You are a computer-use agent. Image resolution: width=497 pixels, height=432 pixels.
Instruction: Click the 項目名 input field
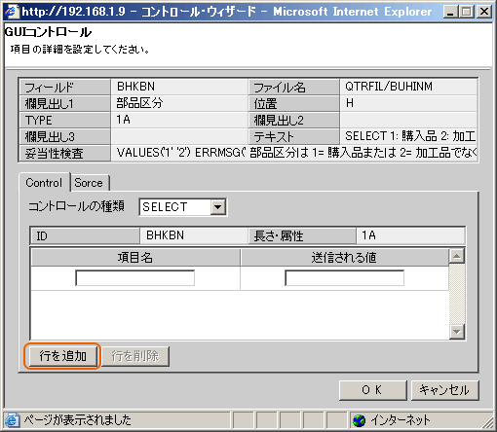(135, 278)
